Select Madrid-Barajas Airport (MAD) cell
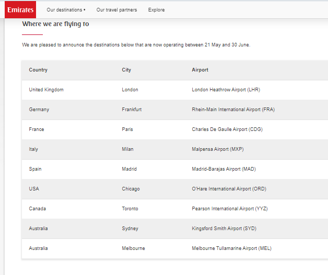This screenshot has height=275, width=328. [224, 169]
